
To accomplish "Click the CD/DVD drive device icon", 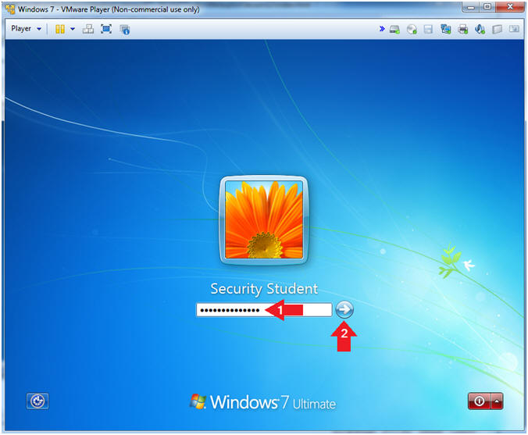I will coord(412,30).
